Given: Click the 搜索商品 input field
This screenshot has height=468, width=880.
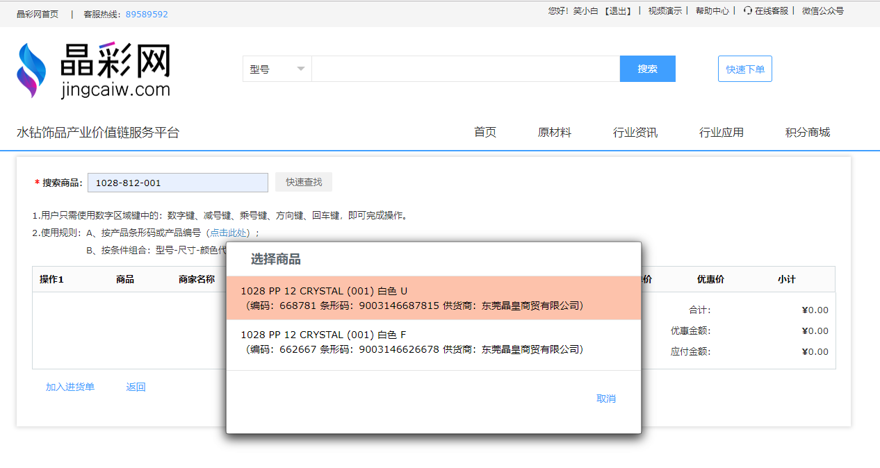Looking at the screenshot, I should click(x=177, y=183).
